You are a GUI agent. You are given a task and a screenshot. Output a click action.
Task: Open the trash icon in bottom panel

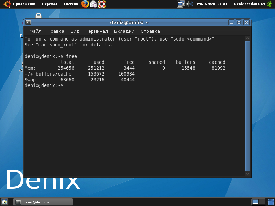271,202
